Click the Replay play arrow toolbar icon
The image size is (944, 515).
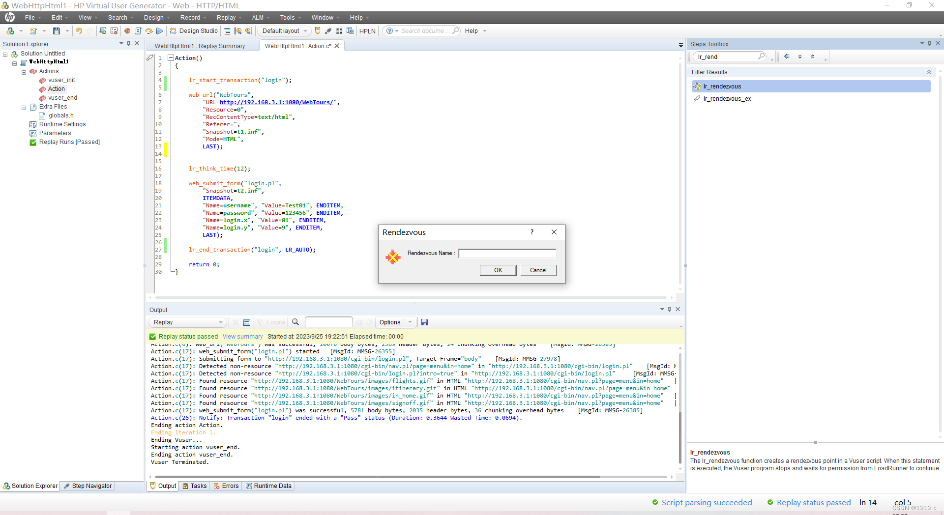coord(160,31)
